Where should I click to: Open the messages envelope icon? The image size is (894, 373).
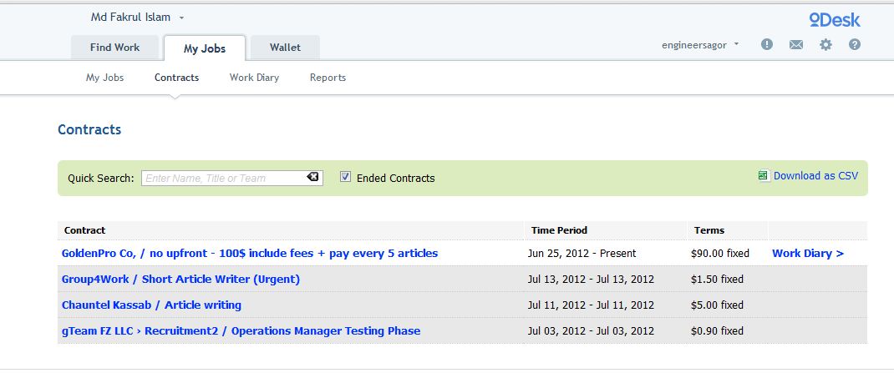(x=796, y=45)
